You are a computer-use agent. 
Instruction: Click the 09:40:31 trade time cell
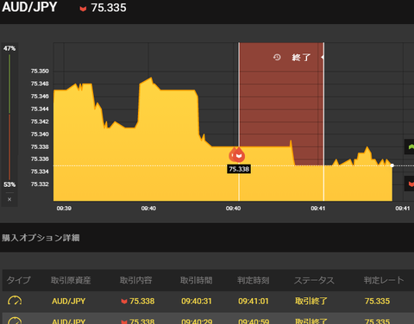197,301
